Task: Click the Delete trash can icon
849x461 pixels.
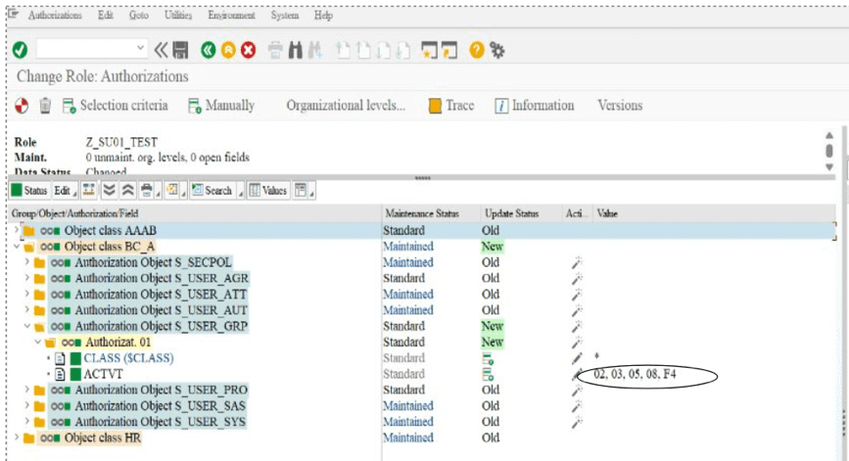Action: pyautogui.click(x=45, y=106)
